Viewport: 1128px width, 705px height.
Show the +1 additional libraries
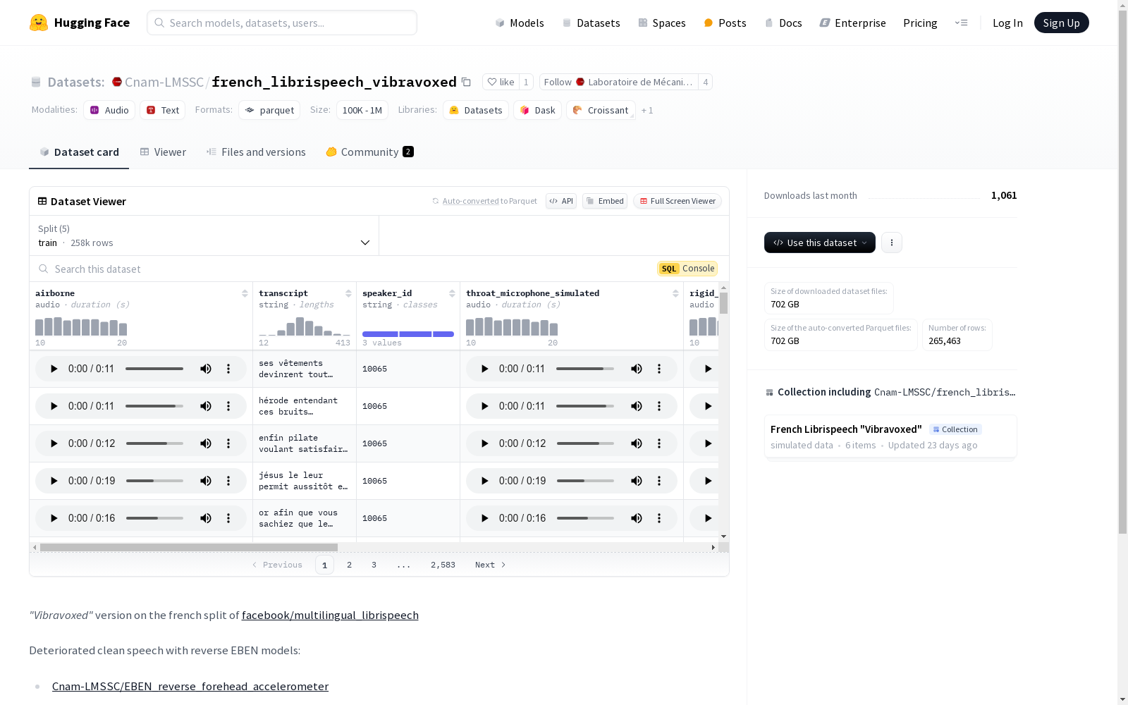(647, 110)
